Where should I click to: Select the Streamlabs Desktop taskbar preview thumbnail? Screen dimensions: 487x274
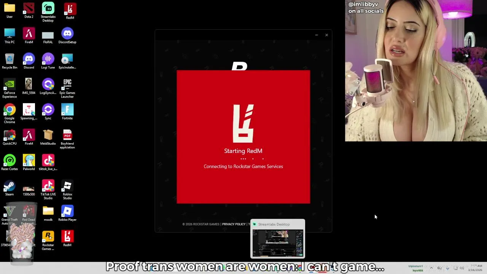tap(278, 243)
